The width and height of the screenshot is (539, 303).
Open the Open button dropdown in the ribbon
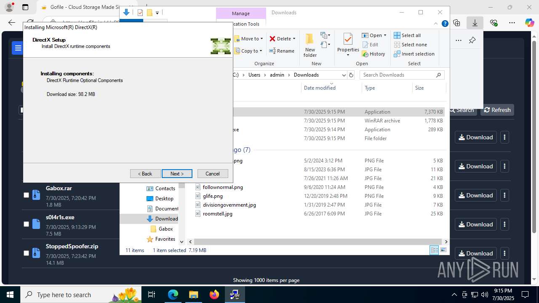(x=385, y=35)
